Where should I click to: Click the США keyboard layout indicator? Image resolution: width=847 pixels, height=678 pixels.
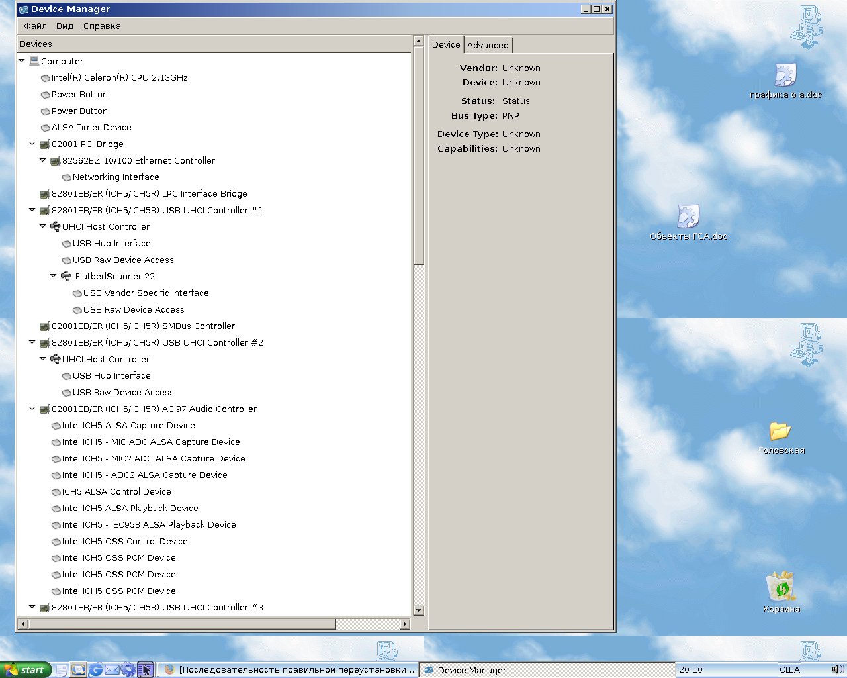[789, 669]
